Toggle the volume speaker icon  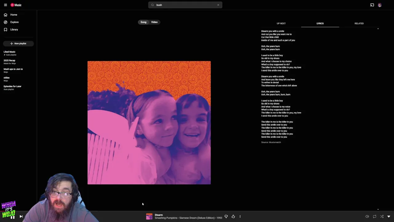[x=367, y=216]
